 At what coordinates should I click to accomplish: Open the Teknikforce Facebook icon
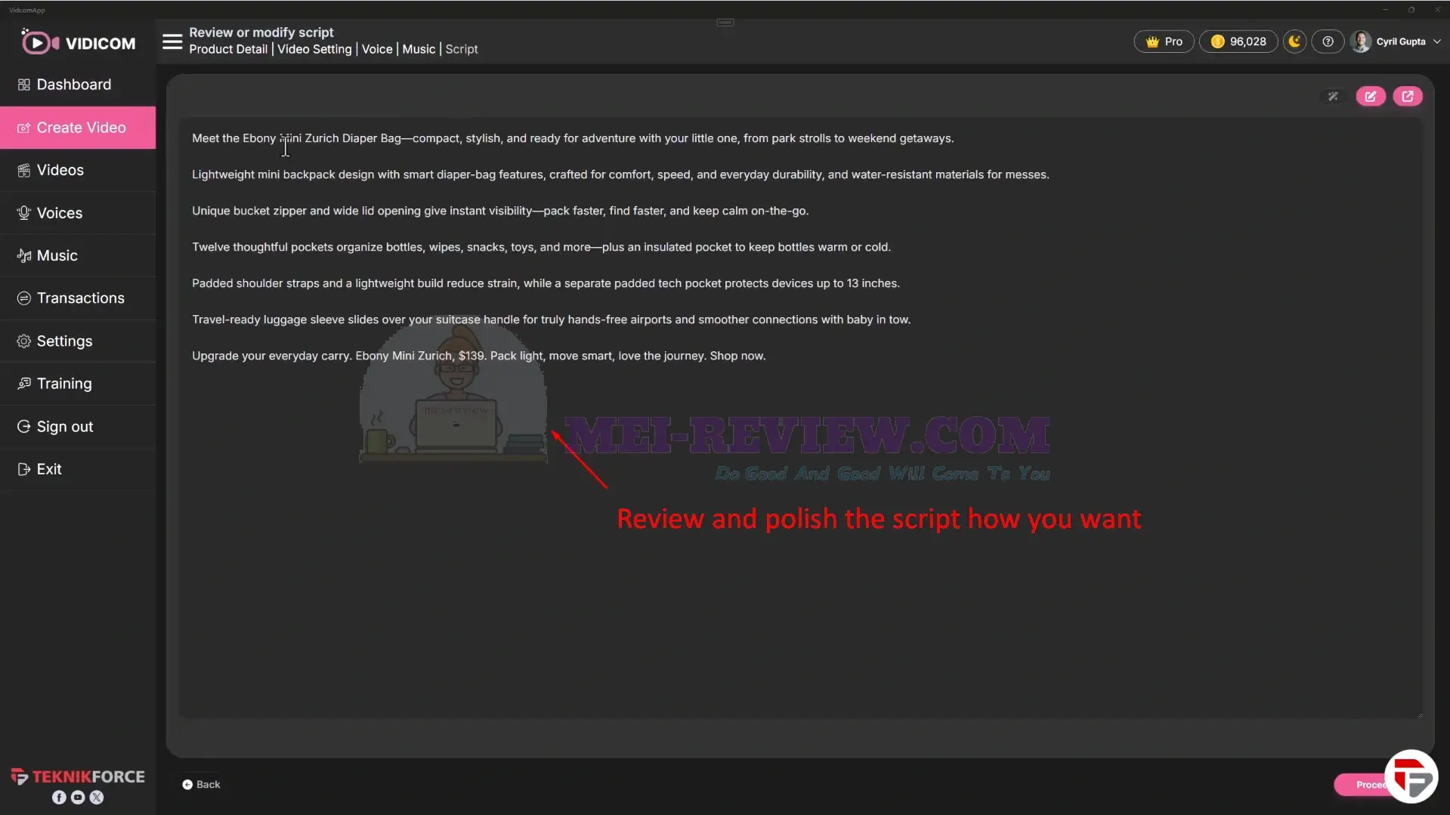pos(59,798)
